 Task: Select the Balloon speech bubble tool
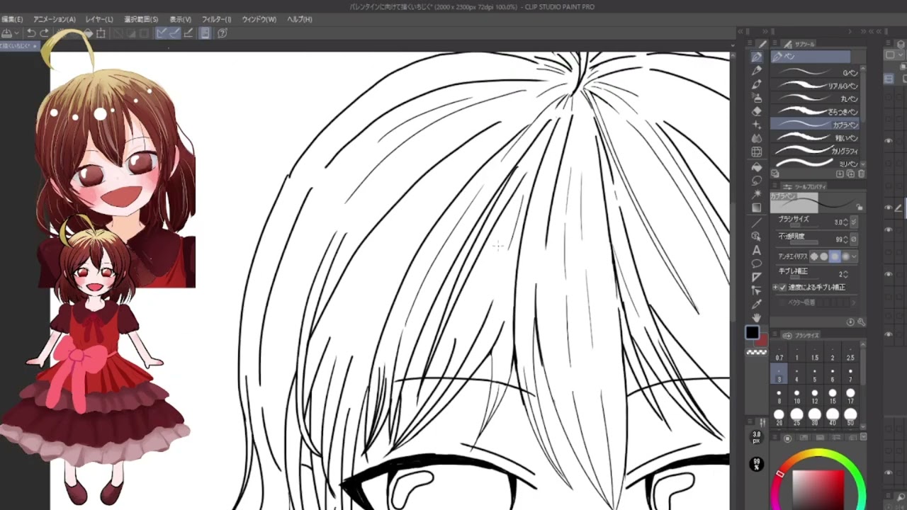tap(757, 263)
